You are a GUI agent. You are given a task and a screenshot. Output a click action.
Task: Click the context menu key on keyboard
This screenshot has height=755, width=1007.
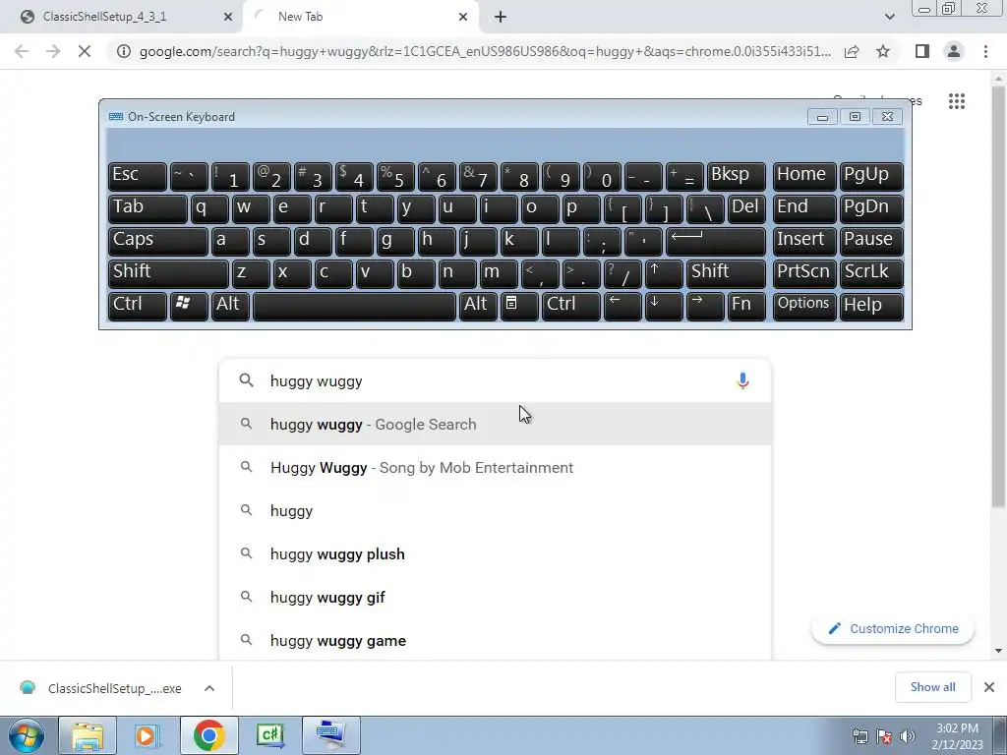pos(519,305)
